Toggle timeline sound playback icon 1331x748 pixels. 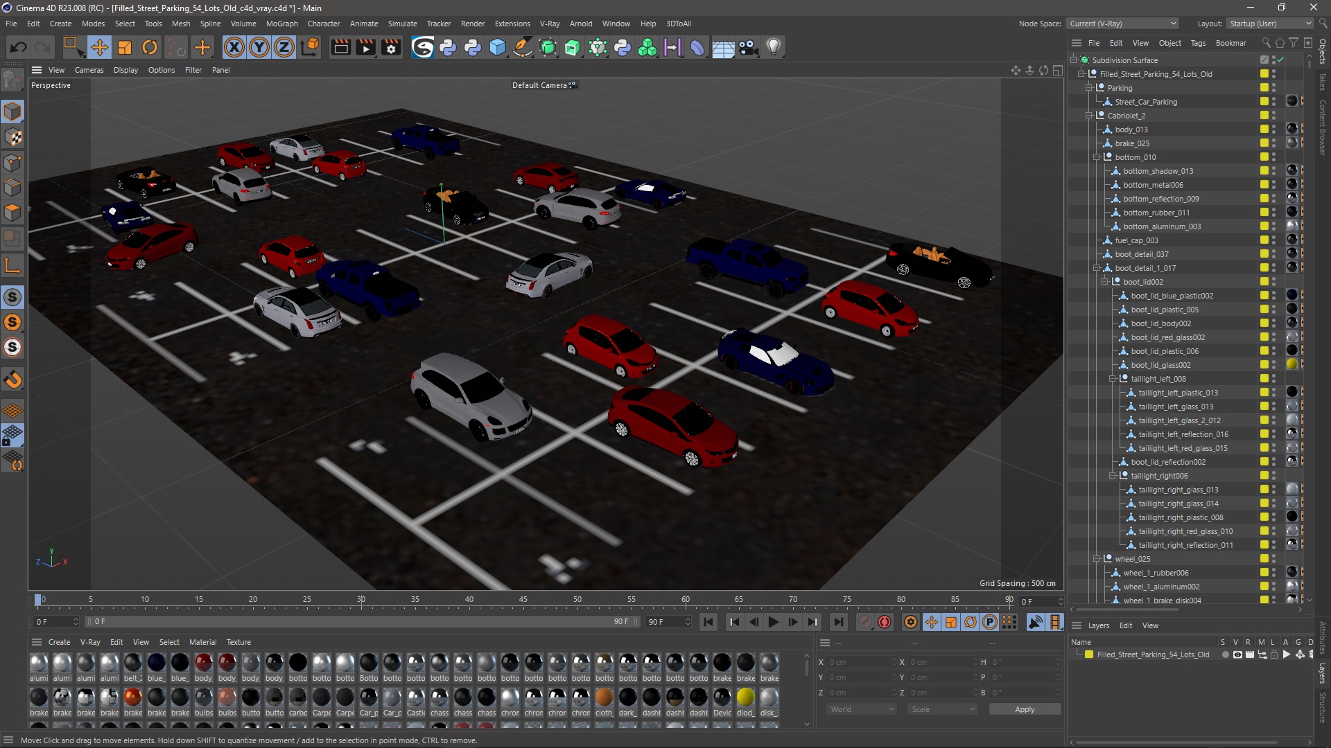click(x=1035, y=622)
